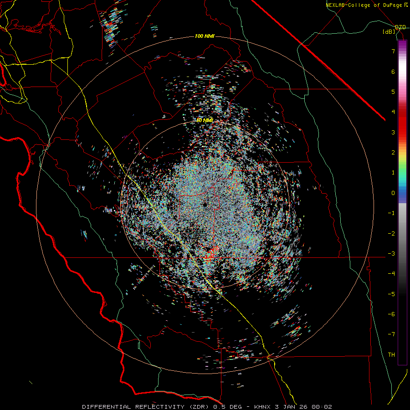Click the scale label -5
The height and width of the screenshot is (410, 410).
click(x=391, y=294)
